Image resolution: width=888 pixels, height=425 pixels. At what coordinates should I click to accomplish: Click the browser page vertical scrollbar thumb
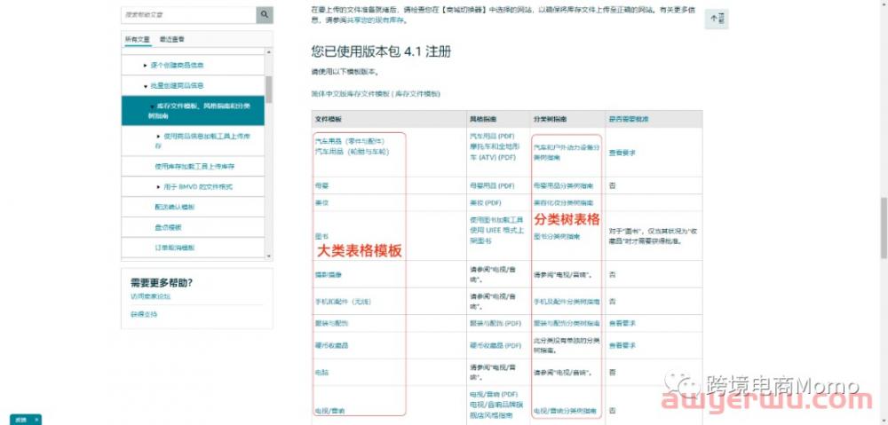884,229
